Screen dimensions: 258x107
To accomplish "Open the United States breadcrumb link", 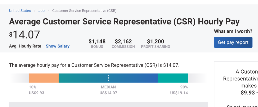I will click(x=20, y=11).
